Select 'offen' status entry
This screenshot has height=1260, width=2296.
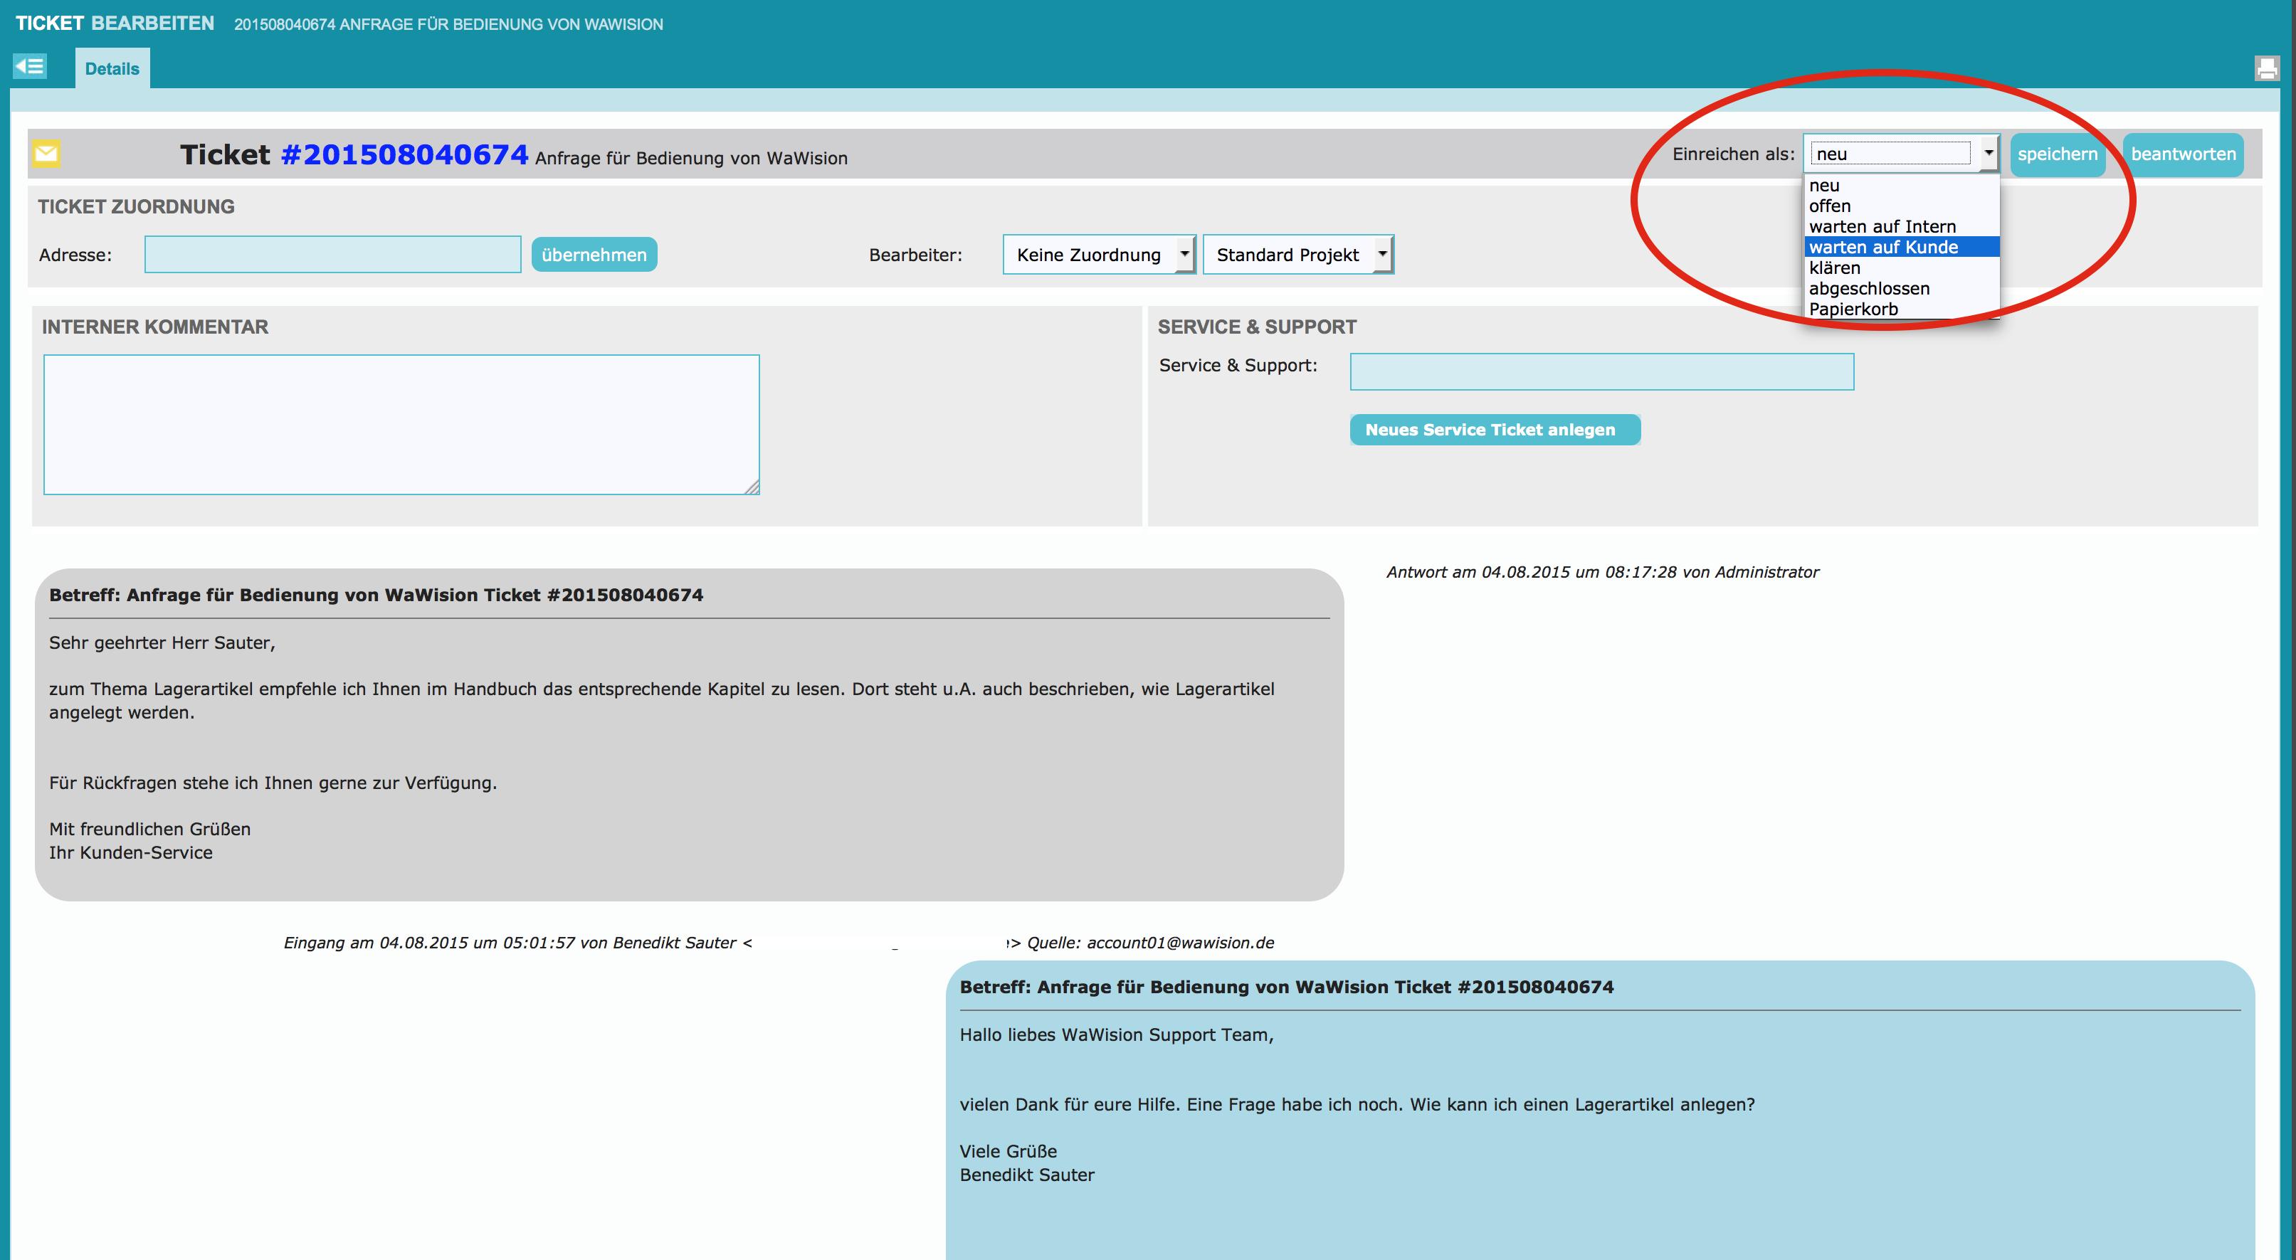click(x=1829, y=206)
